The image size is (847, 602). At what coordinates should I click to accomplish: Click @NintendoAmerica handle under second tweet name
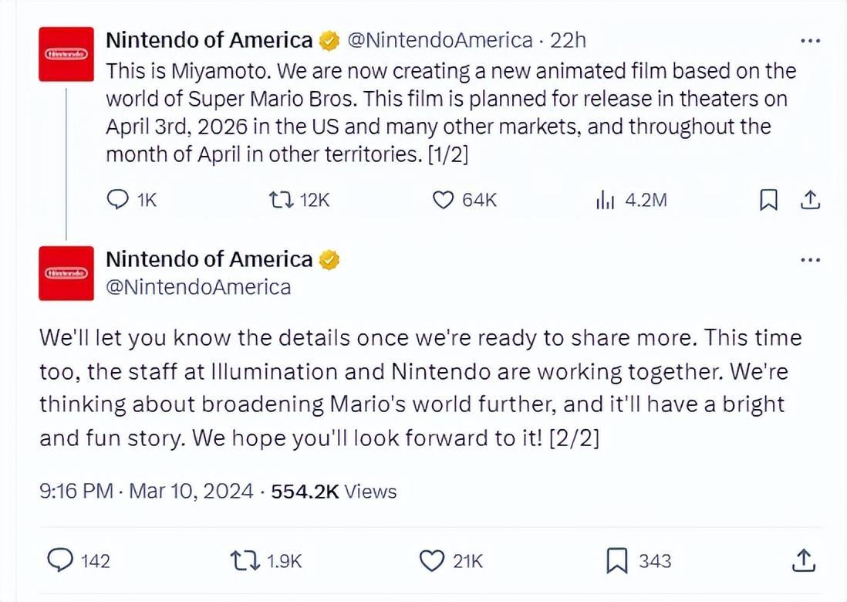click(198, 287)
